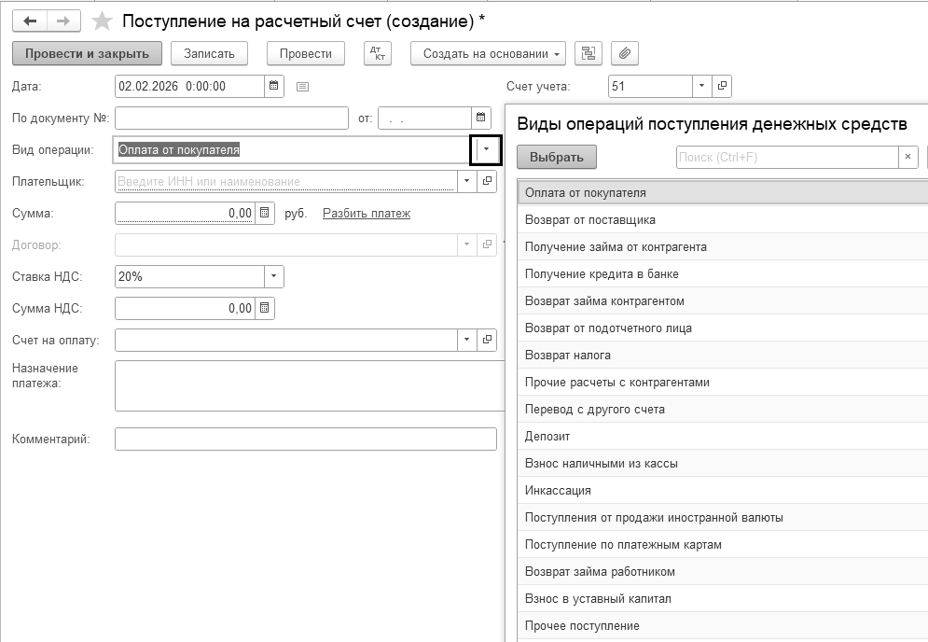Open calendar picker for Дата field
928x642 pixels.
(x=274, y=86)
